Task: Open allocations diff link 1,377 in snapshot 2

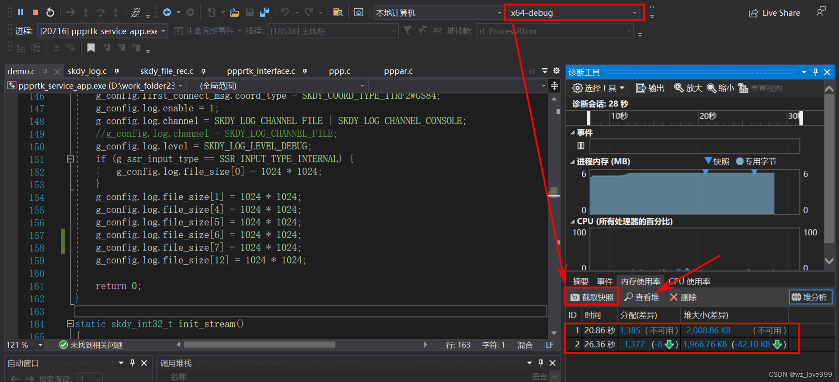Action: pos(634,344)
